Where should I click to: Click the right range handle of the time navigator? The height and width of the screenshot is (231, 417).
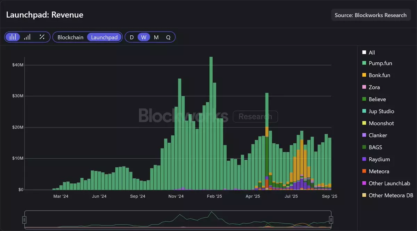pyautogui.click(x=331, y=220)
